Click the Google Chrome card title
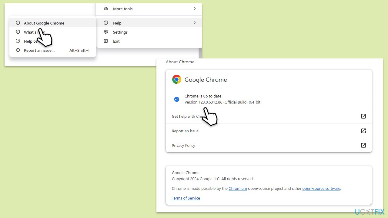Viewport: 388px width, 218px height. pyautogui.click(x=206, y=80)
